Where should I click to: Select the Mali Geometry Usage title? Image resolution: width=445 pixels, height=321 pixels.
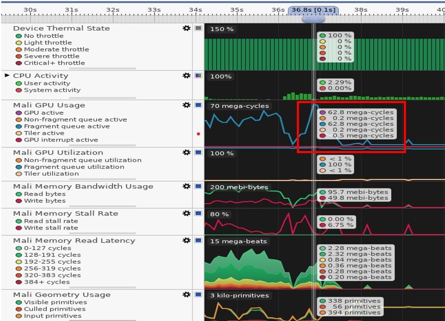pos(62,294)
